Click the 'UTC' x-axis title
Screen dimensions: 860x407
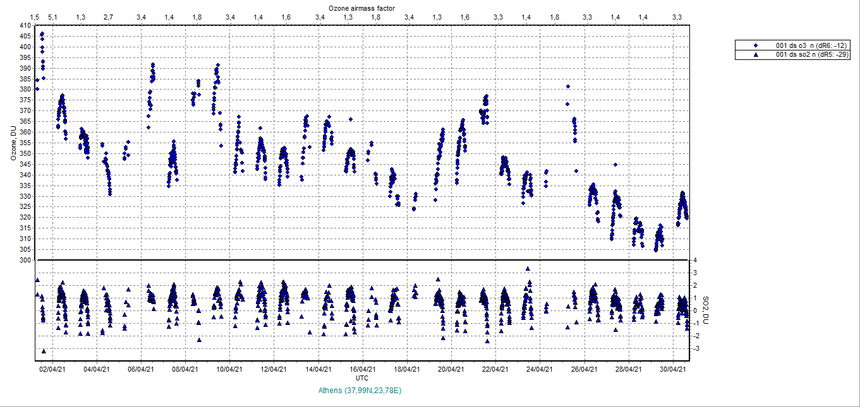click(x=362, y=378)
